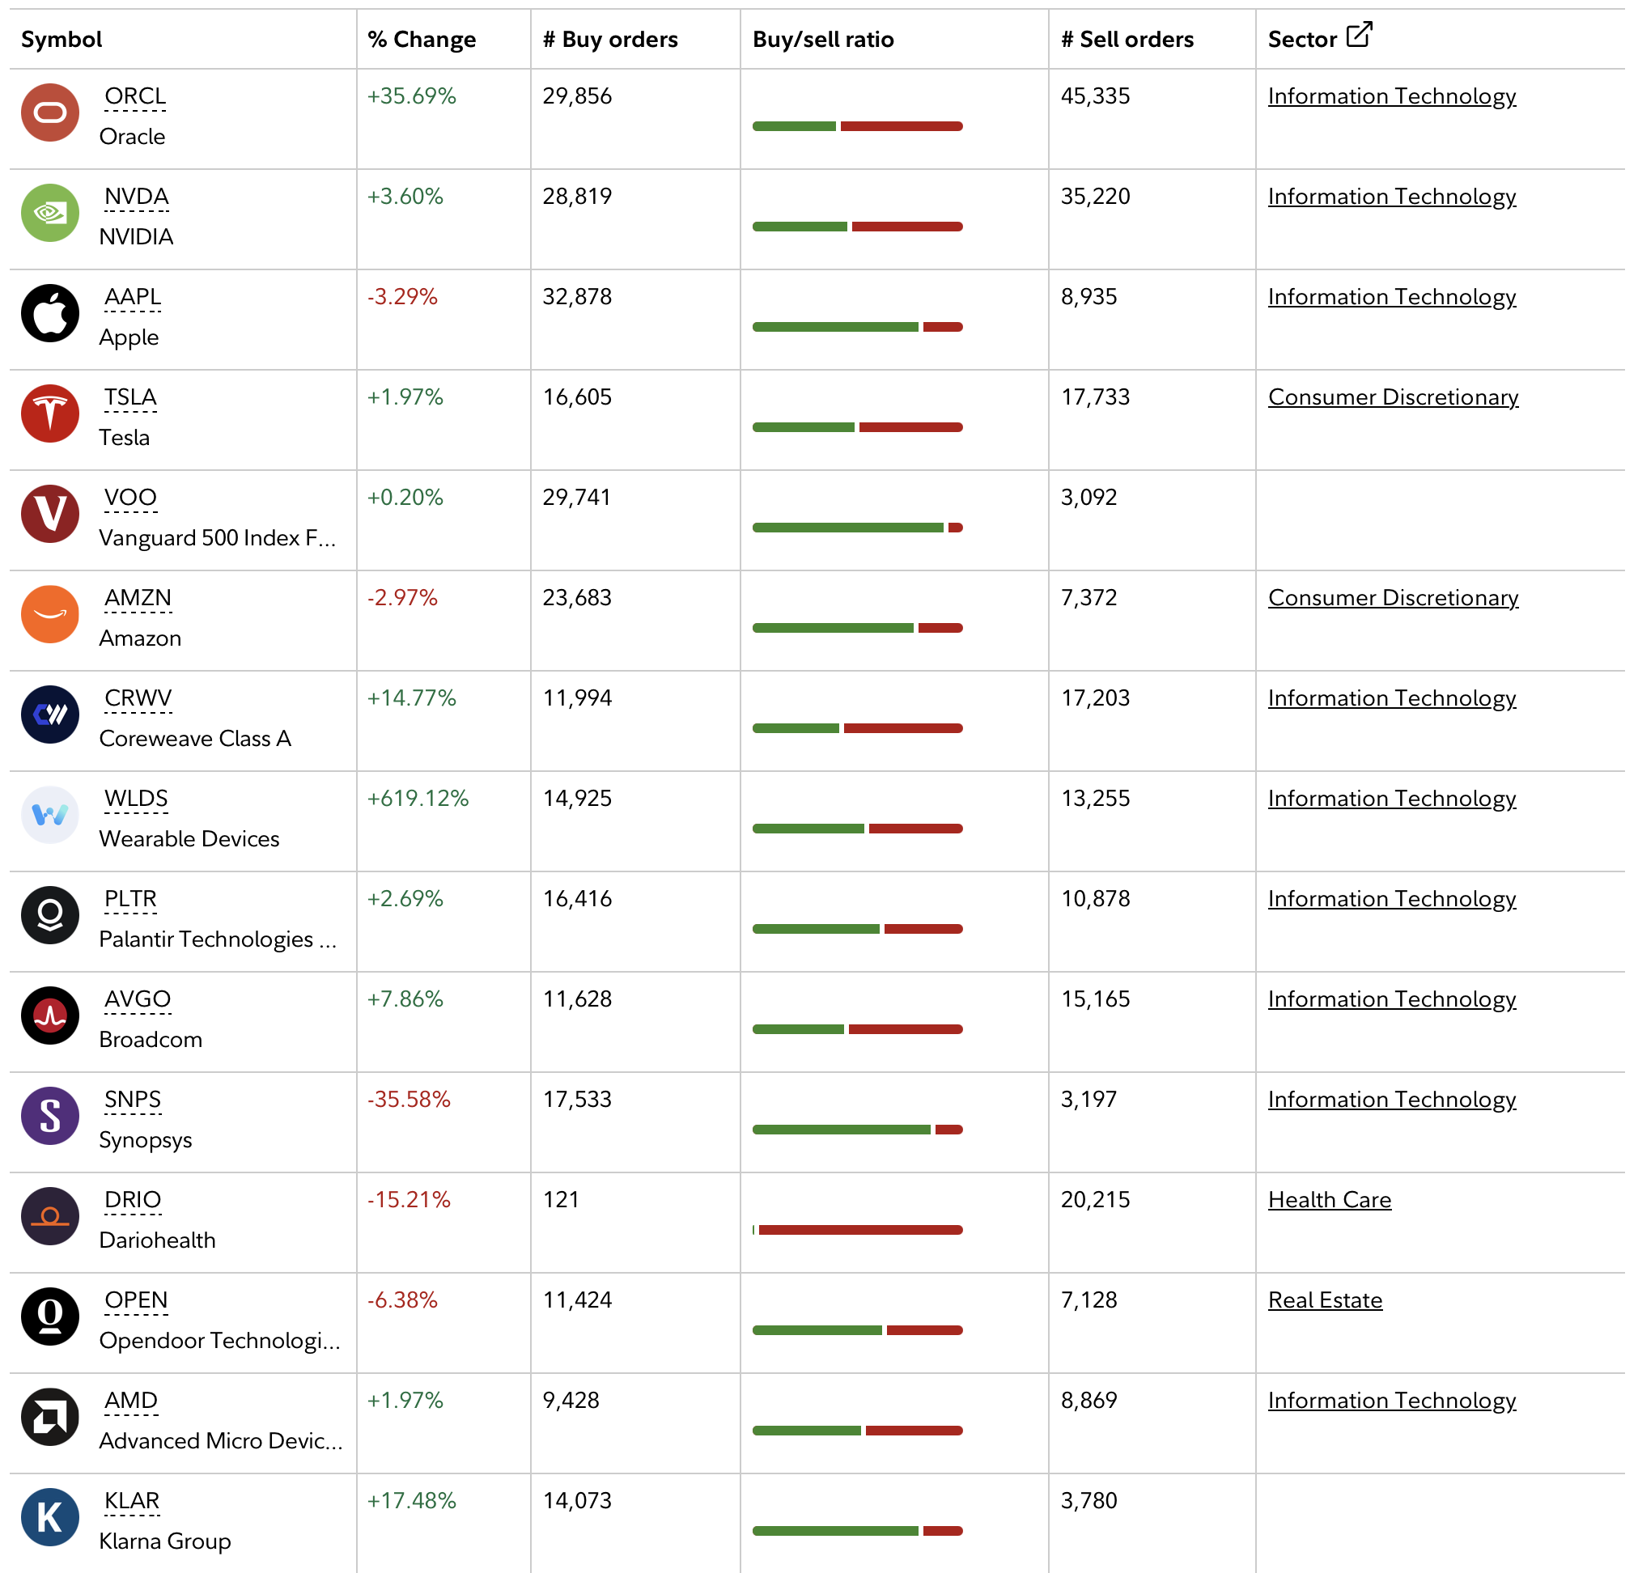The width and height of the screenshot is (1638, 1573).
Task: Open the PLTR ticker symbol link
Action: [x=130, y=900]
